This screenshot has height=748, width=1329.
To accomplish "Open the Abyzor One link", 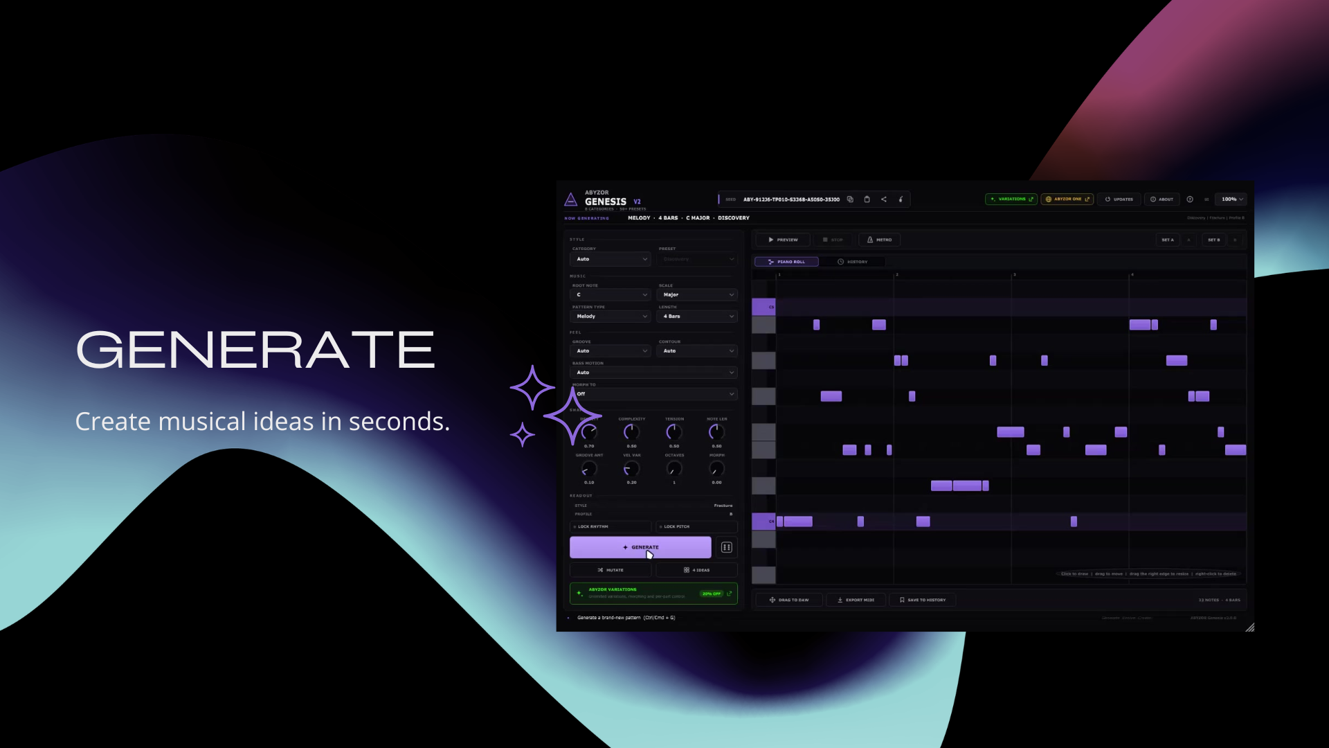I will click(x=1067, y=199).
